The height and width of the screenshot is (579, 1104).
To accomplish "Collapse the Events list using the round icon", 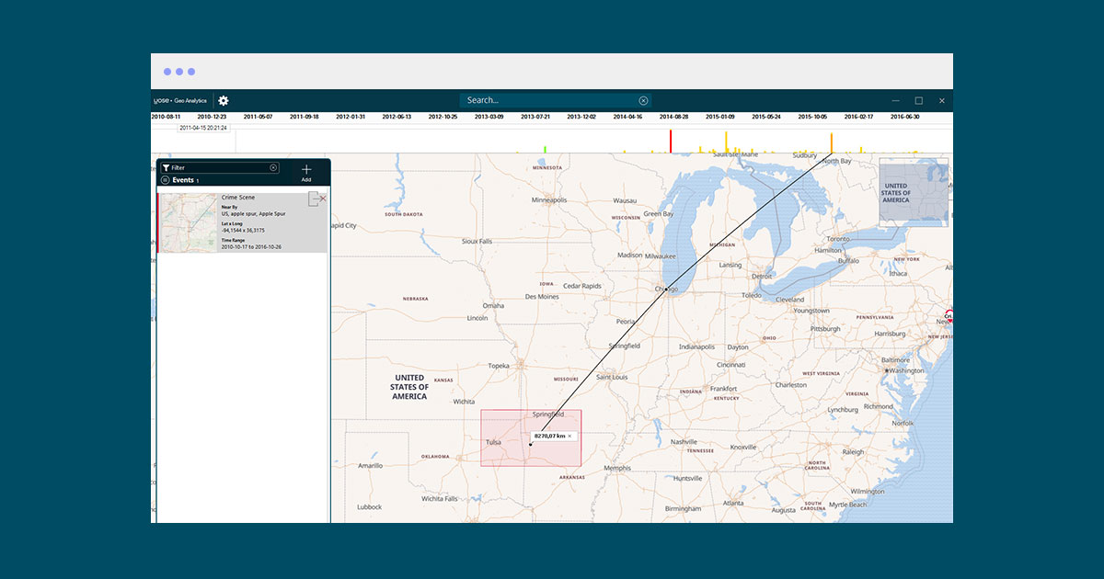I will (166, 180).
